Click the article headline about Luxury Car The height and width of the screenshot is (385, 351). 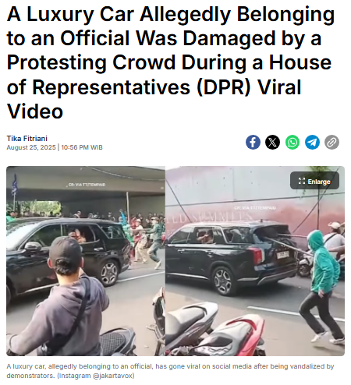[x=171, y=62]
